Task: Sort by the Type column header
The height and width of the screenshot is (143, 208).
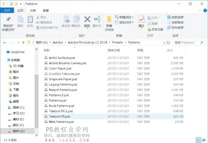Action: (140, 50)
